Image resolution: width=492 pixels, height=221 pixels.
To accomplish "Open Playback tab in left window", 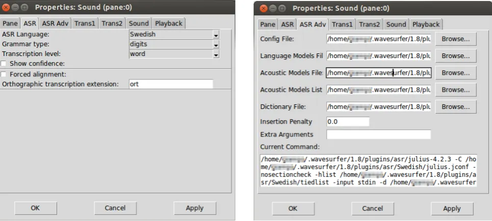I will [x=169, y=23].
